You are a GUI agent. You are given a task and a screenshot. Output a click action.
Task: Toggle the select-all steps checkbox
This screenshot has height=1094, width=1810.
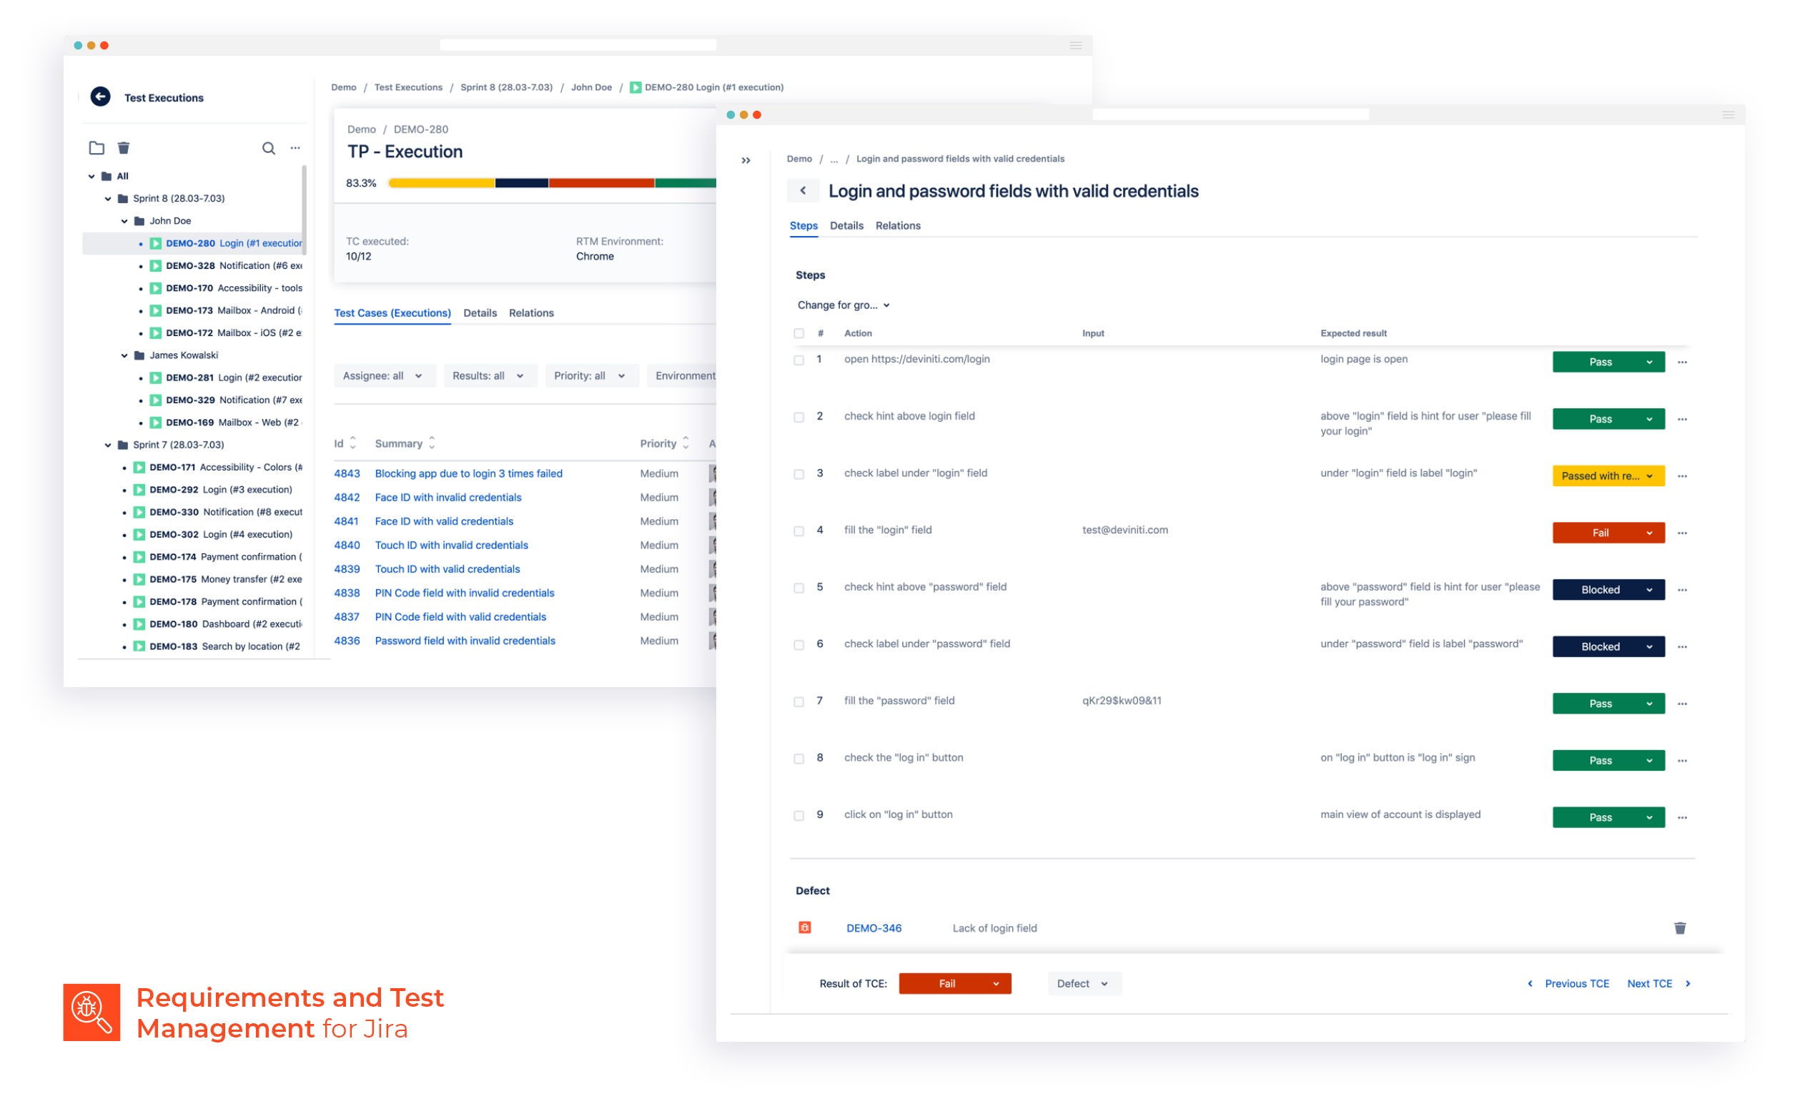800,334
